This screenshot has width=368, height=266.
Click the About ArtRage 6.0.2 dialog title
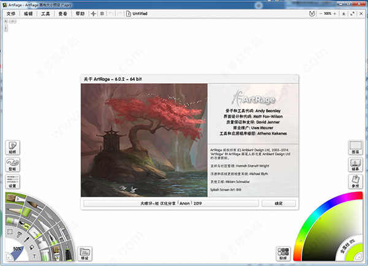tap(113, 79)
